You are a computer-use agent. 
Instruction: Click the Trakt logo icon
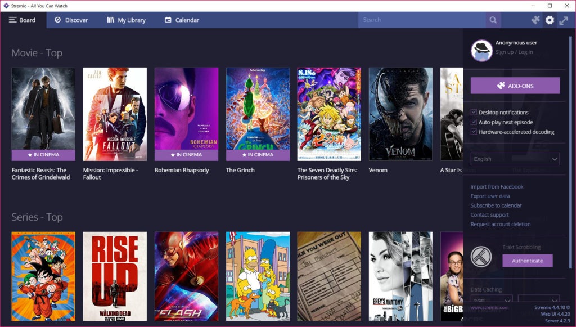click(481, 257)
